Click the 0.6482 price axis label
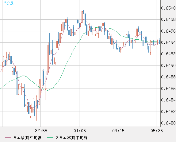 coord(168,112)
